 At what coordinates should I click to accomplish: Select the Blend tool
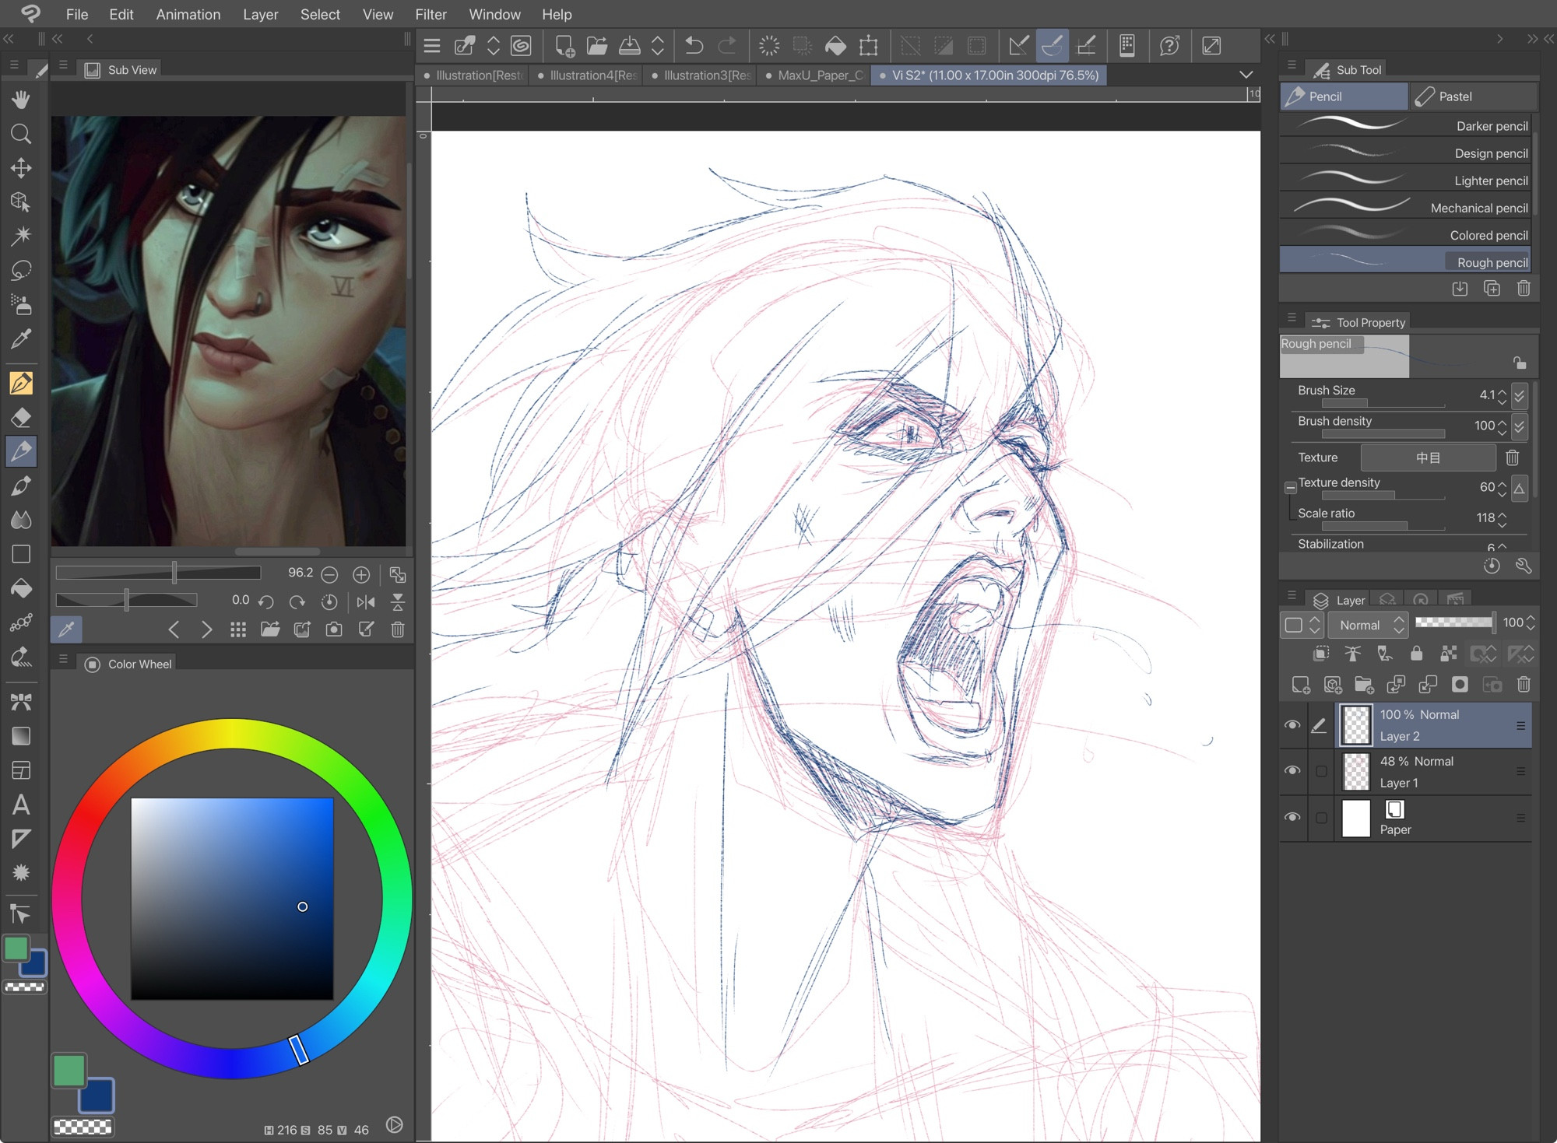point(21,520)
